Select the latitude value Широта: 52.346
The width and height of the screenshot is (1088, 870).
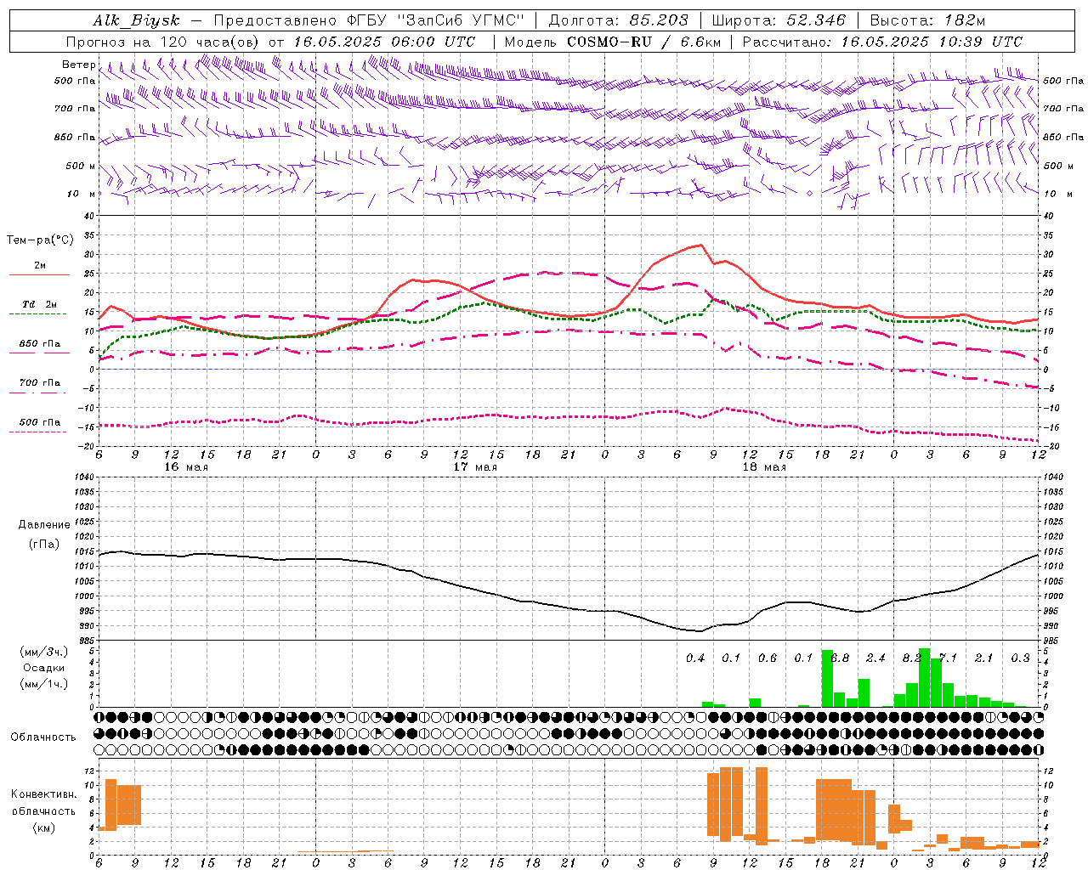coord(779,20)
